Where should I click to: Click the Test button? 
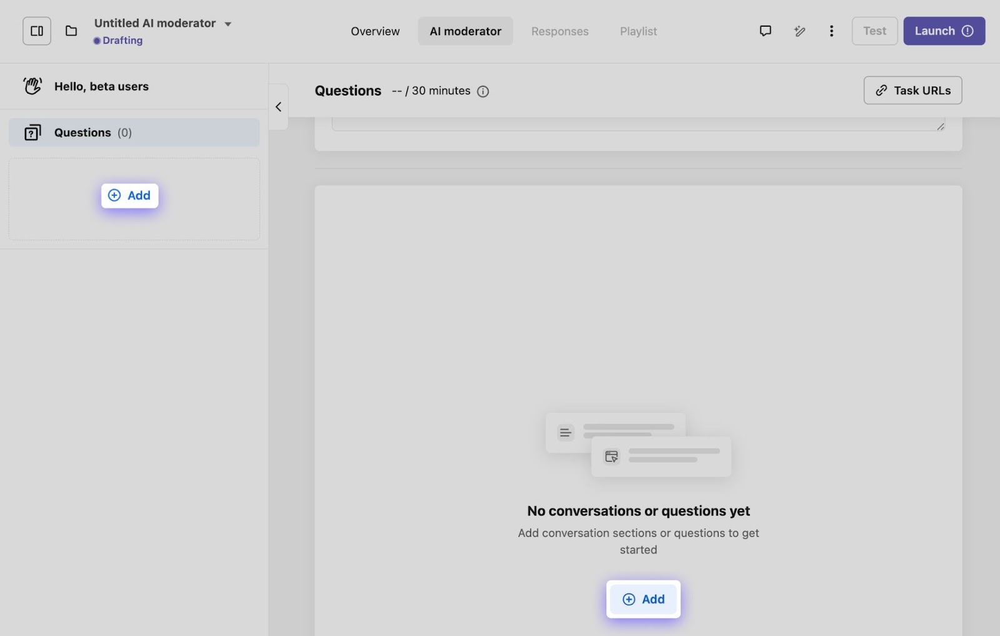coord(874,31)
